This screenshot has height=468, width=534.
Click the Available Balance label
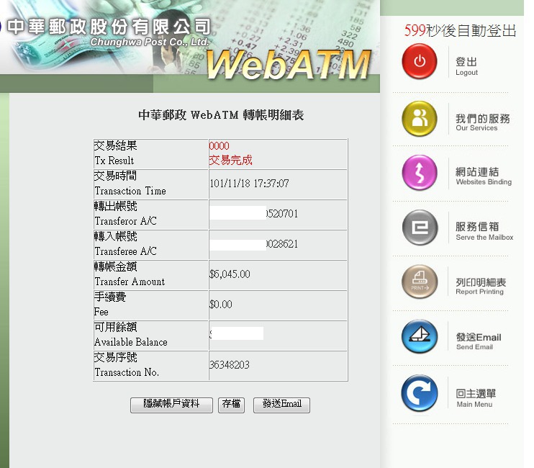pyautogui.click(x=131, y=342)
